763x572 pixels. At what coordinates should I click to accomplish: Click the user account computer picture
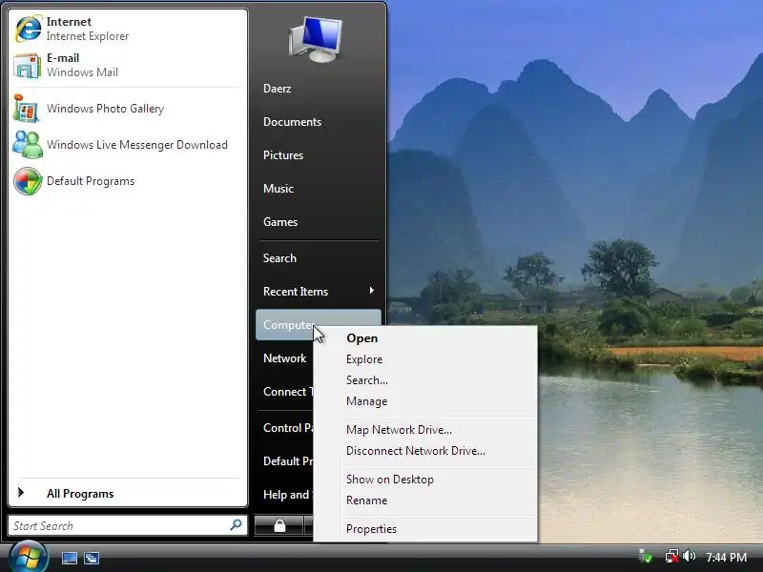coord(317,39)
